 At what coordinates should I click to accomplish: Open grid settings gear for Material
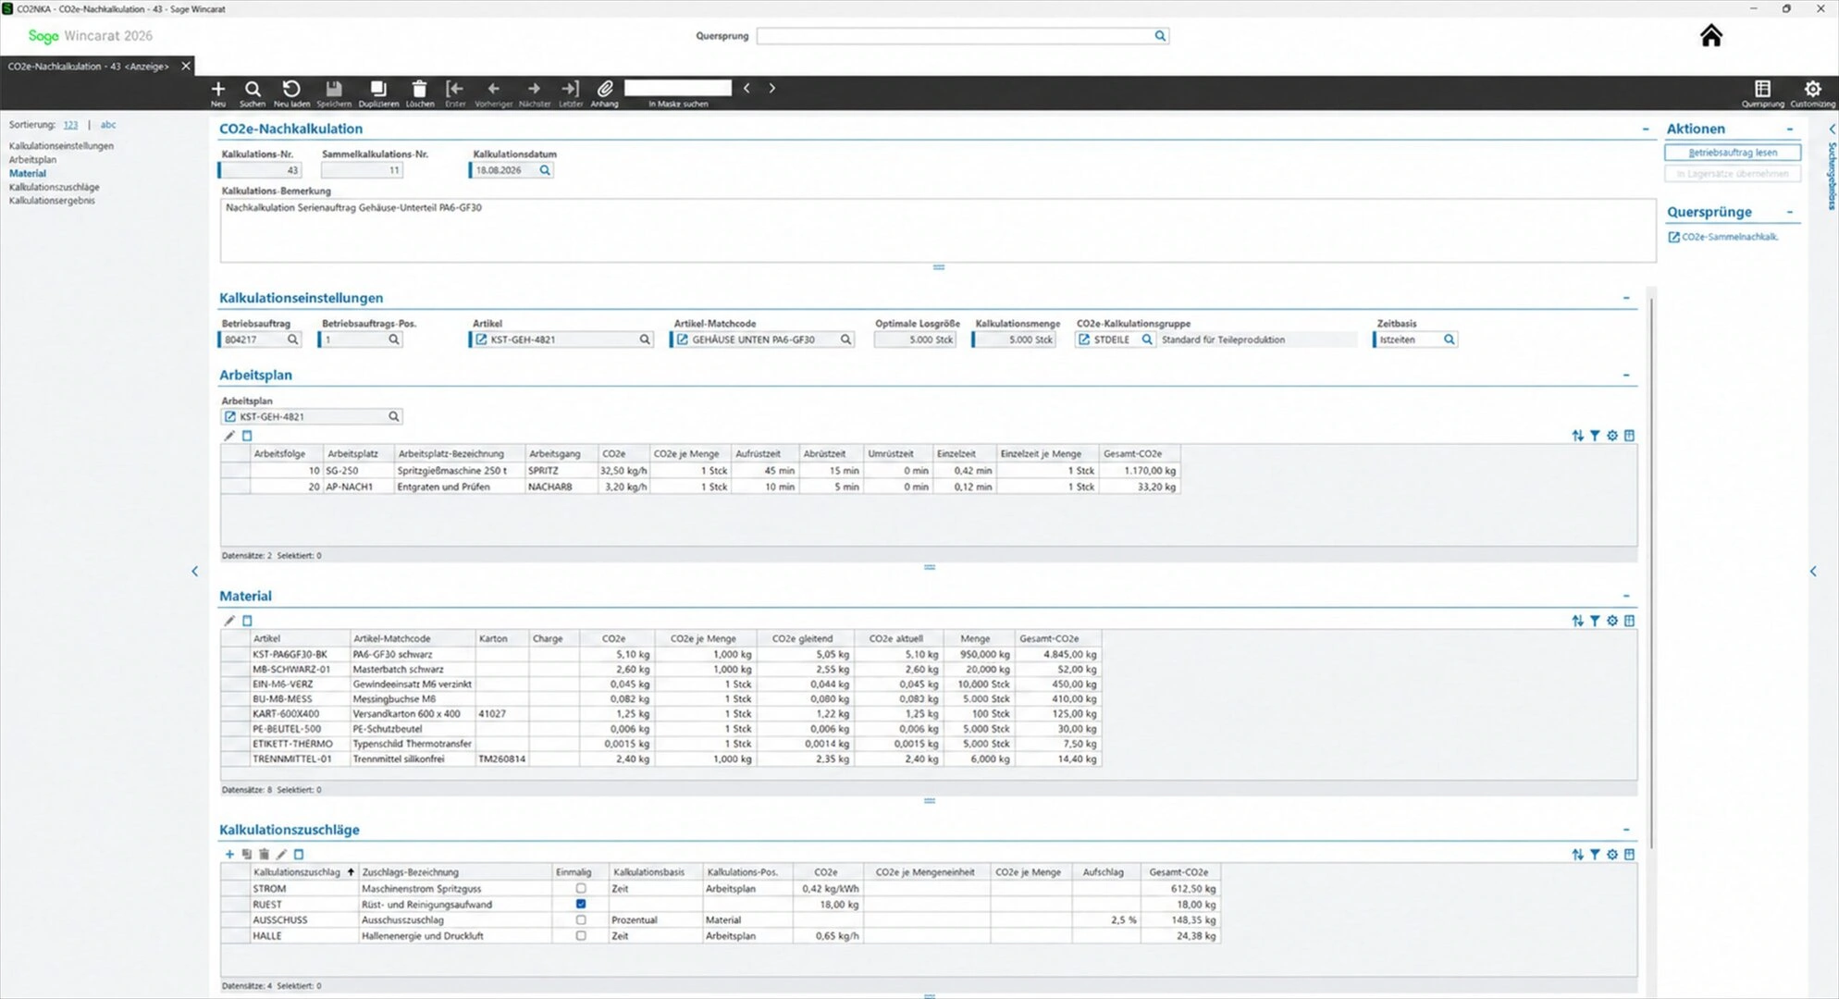coord(1612,621)
